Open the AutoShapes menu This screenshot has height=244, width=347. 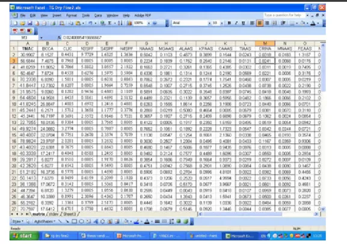point(45,221)
